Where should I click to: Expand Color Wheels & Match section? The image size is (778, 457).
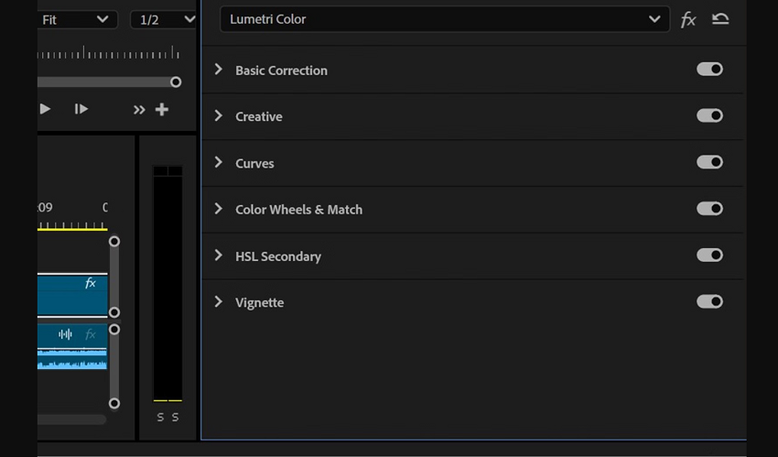point(219,209)
